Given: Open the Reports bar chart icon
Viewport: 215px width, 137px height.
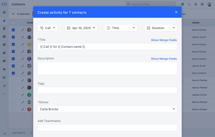Looking at the screenshot, I should pos(4,85).
